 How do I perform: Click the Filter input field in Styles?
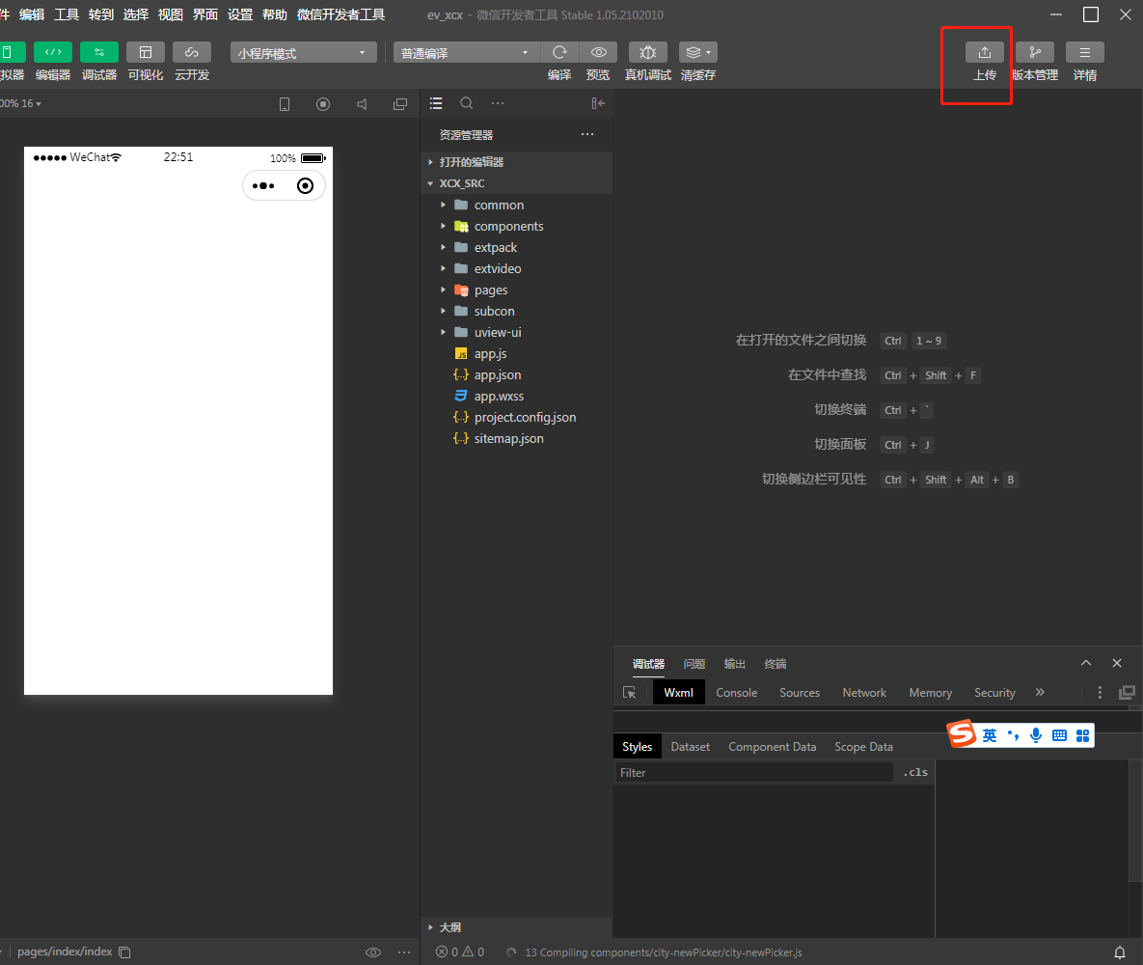tap(752, 772)
